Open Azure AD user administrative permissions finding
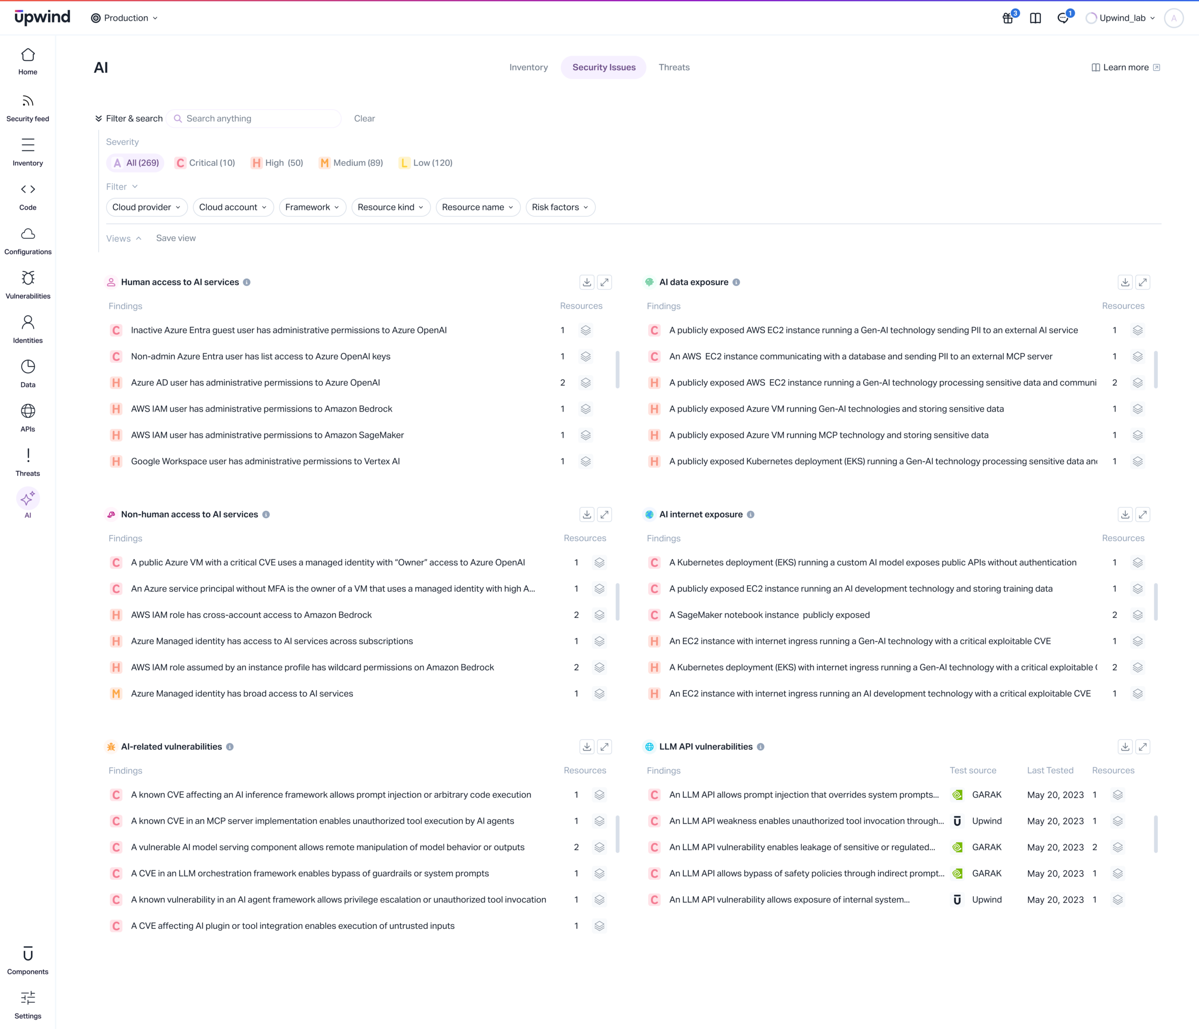Viewport: 1199px width, 1029px height. point(255,383)
